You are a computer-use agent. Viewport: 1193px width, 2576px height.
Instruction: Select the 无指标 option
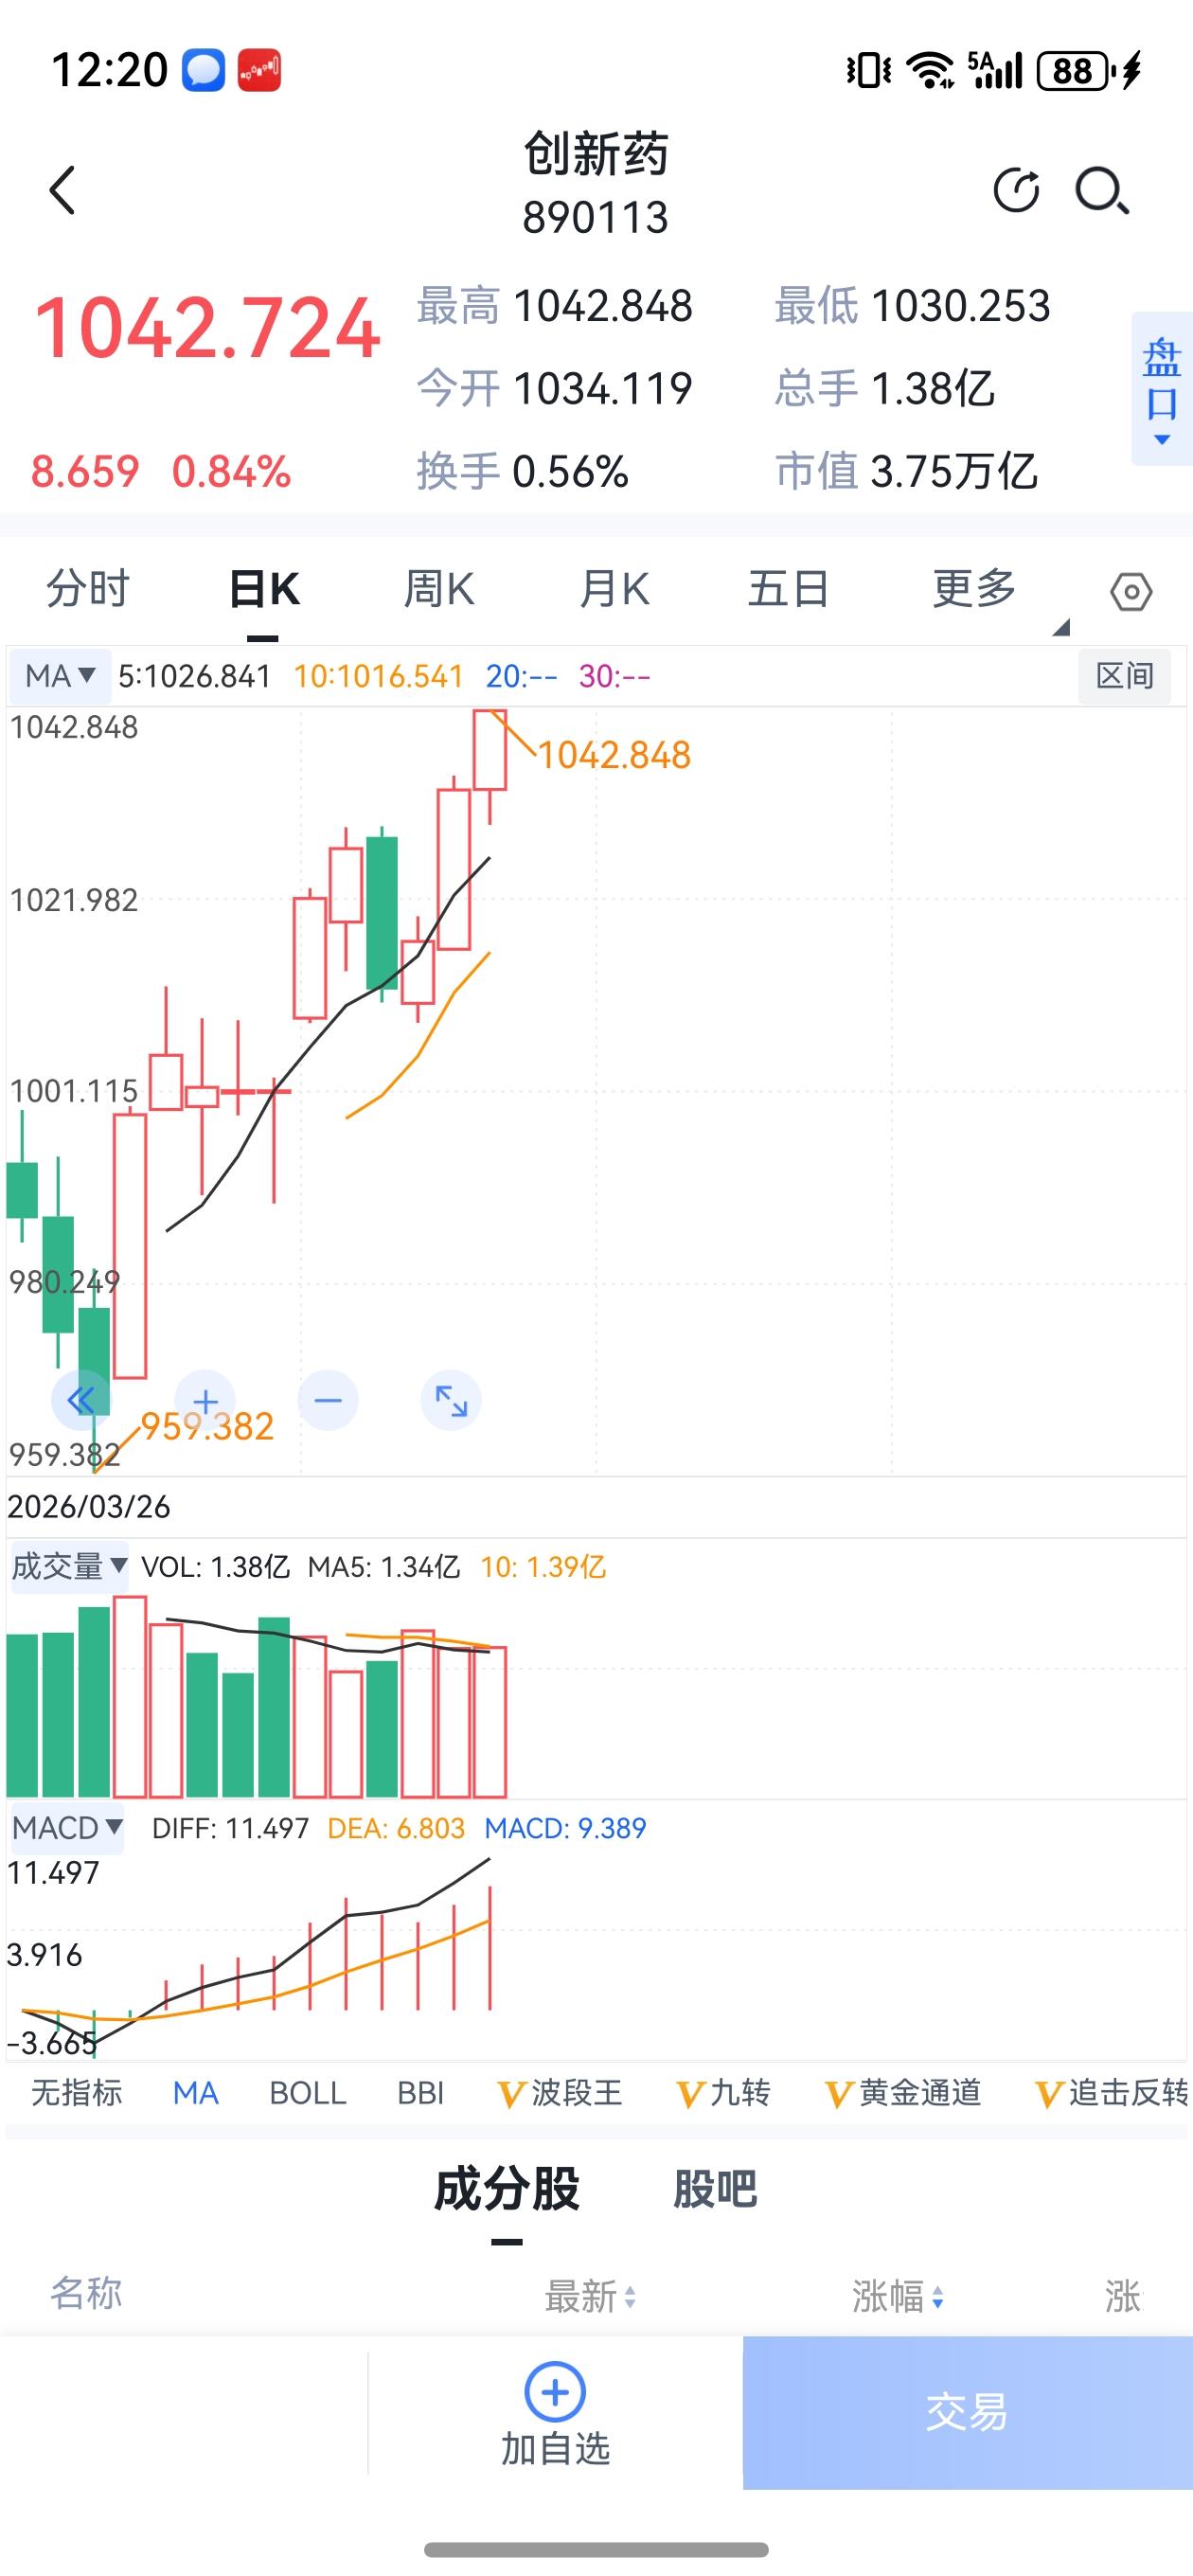[x=77, y=2093]
